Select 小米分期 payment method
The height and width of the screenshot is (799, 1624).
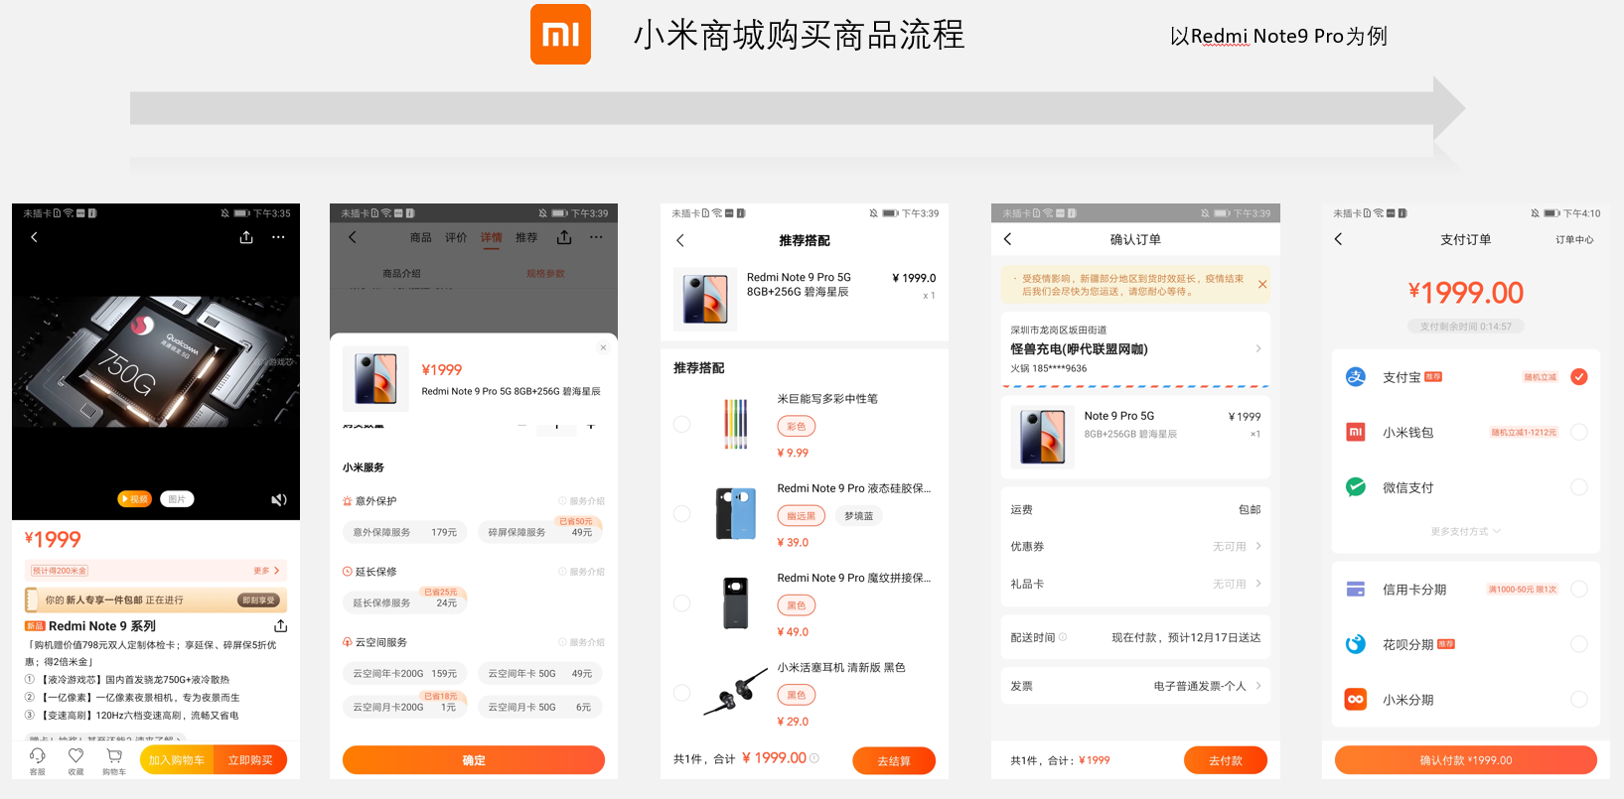click(x=1579, y=700)
